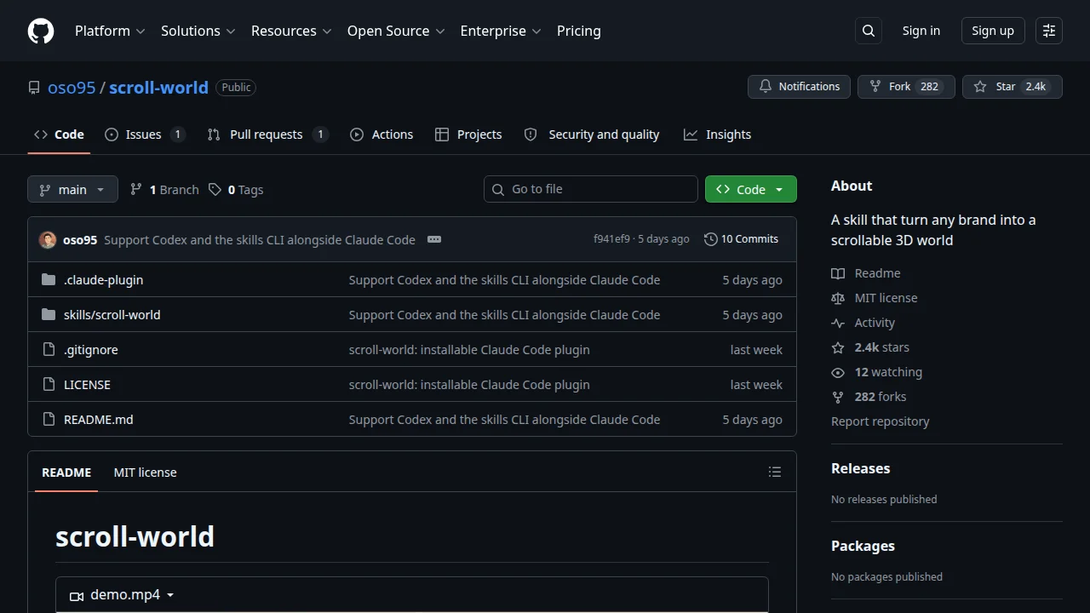Image resolution: width=1090 pixels, height=613 pixels.
Task: Open the oso95 avatar in commit row
Action: pyautogui.click(x=48, y=239)
